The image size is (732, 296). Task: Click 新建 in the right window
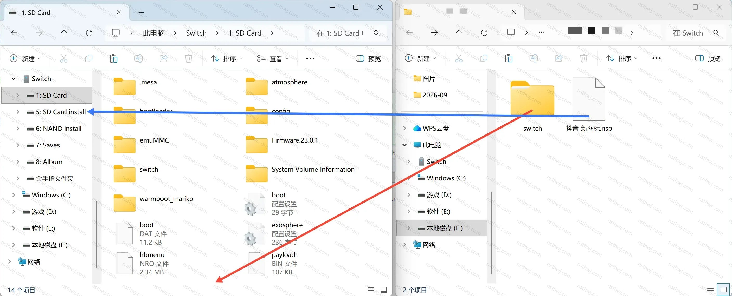[x=420, y=58]
